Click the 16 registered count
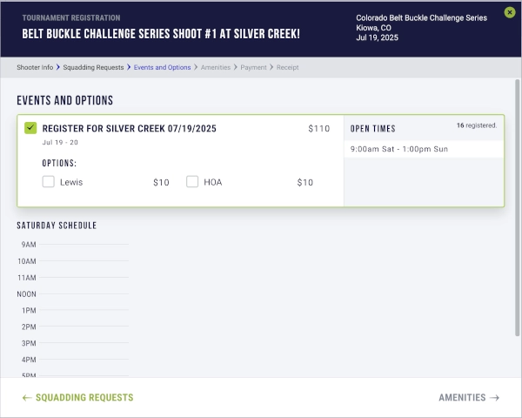This screenshot has width=522, height=418. [x=477, y=125]
